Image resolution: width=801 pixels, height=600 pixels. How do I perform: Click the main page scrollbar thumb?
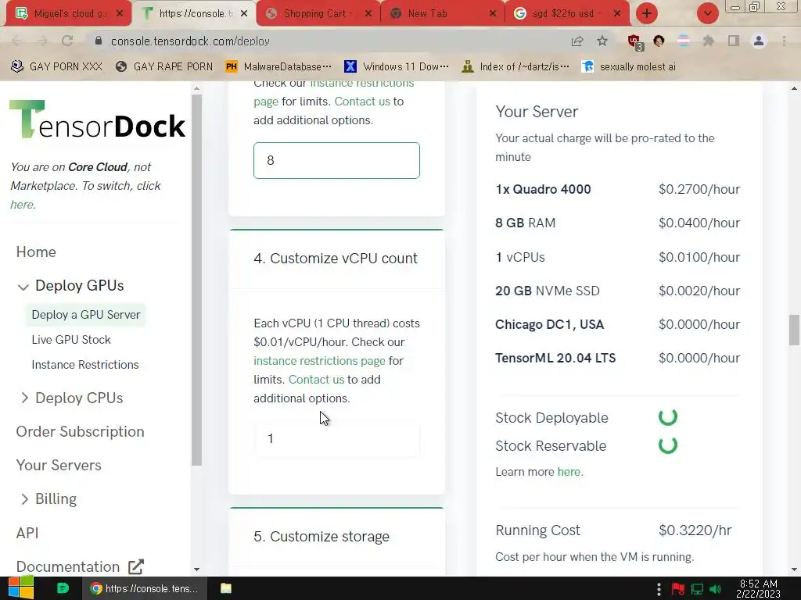pos(794,330)
